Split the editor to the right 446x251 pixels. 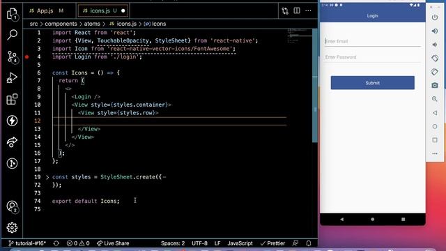(x=297, y=10)
